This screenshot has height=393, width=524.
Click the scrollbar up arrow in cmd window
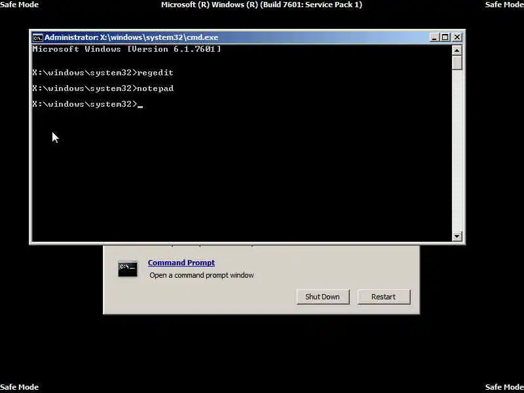click(457, 50)
